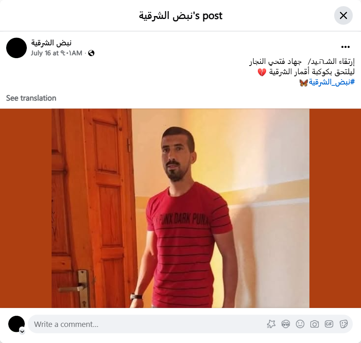Image resolution: width=361 pixels, height=343 pixels.
Task: Open the avatar face sticker picker
Action: click(286, 324)
